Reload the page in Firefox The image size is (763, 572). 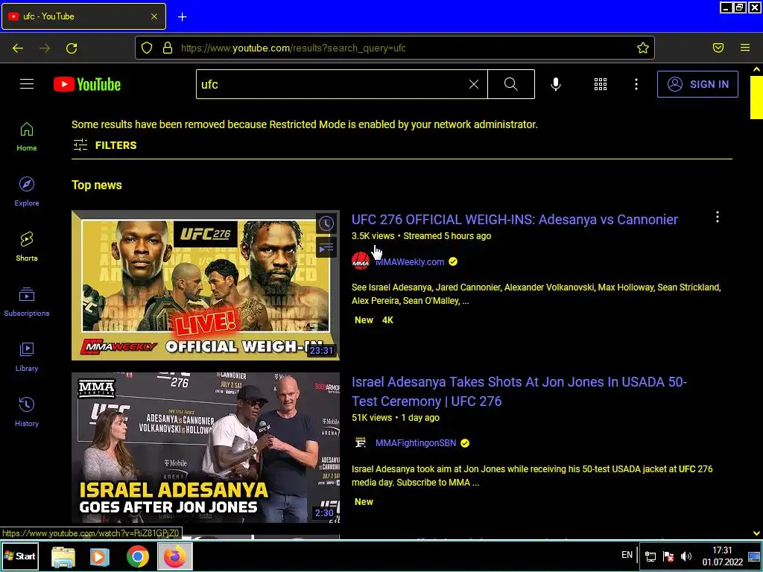pos(72,48)
